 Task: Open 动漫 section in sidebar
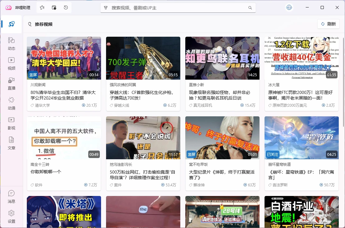click(12, 104)
